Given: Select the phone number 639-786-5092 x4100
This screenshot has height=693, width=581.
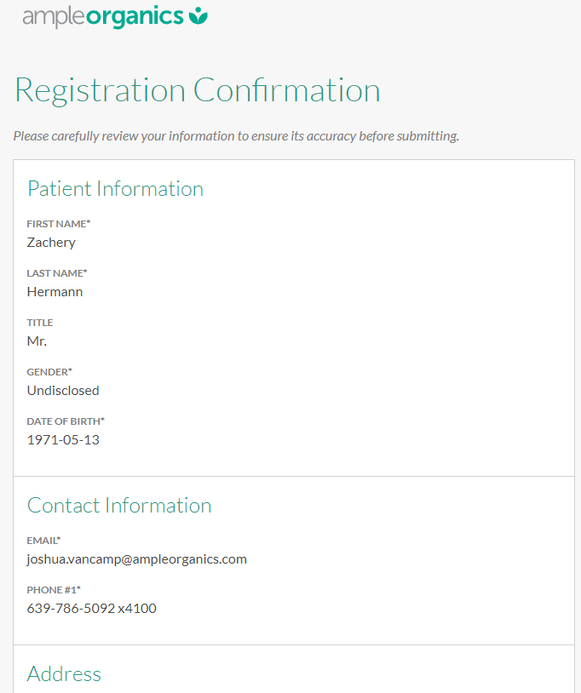Looking at the screenshot, I should coord(91,609).
